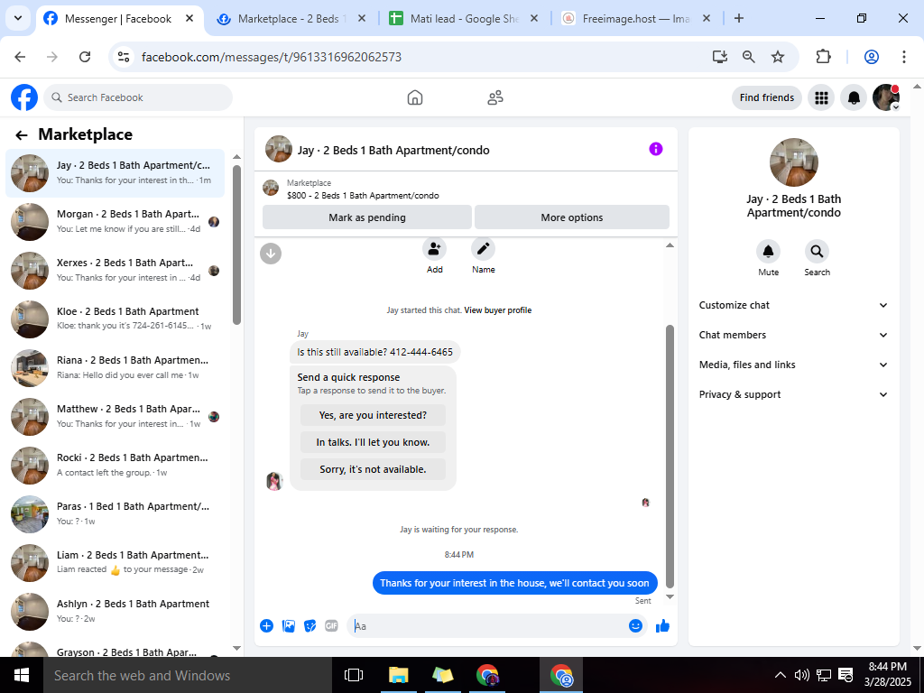Send a thumbs-up like
This screenshot has width=924, height=693.
tap(663, 626)
